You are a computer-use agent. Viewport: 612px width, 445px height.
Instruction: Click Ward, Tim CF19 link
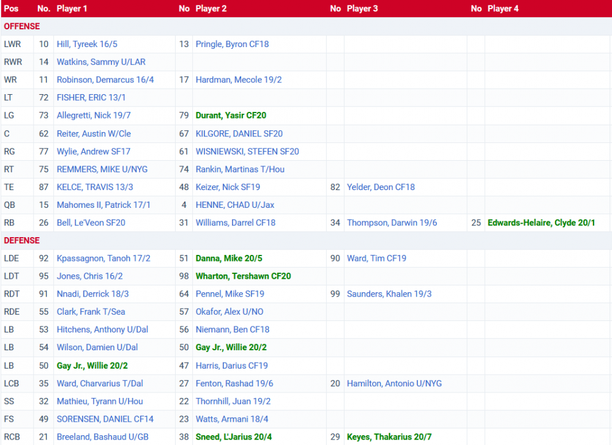376,259
